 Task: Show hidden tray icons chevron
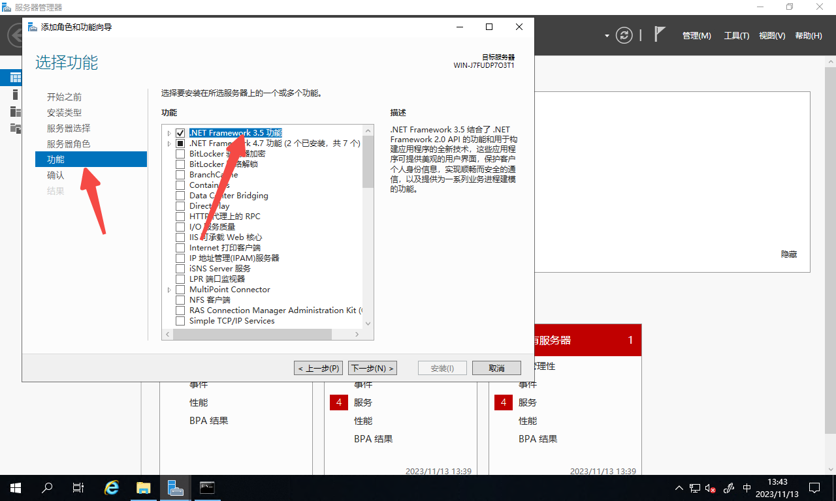coord(679,488)
